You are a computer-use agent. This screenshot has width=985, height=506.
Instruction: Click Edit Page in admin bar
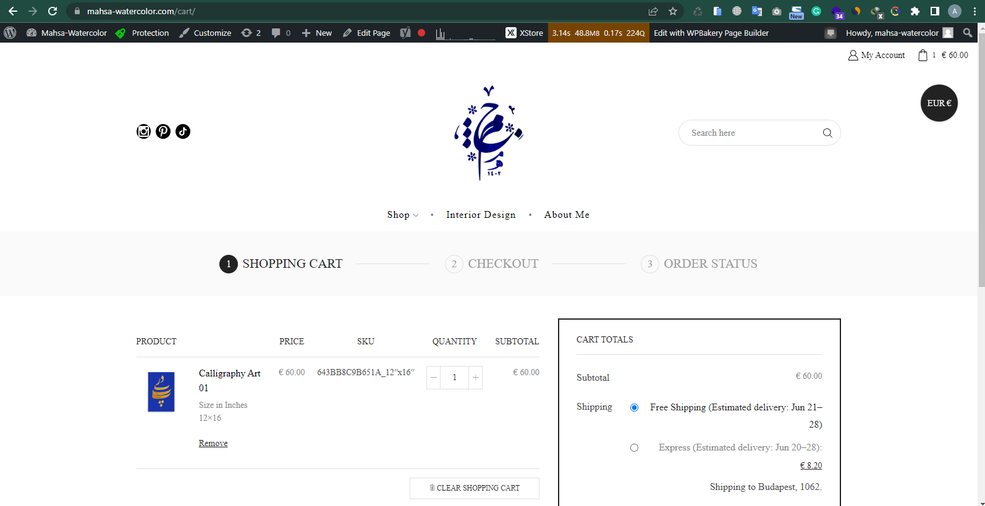pyautogui.click(x=366, y=33)
